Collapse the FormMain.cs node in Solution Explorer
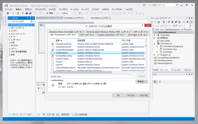Image resolution: width=198 pixels, height=124 pixels. coord(154,44)
